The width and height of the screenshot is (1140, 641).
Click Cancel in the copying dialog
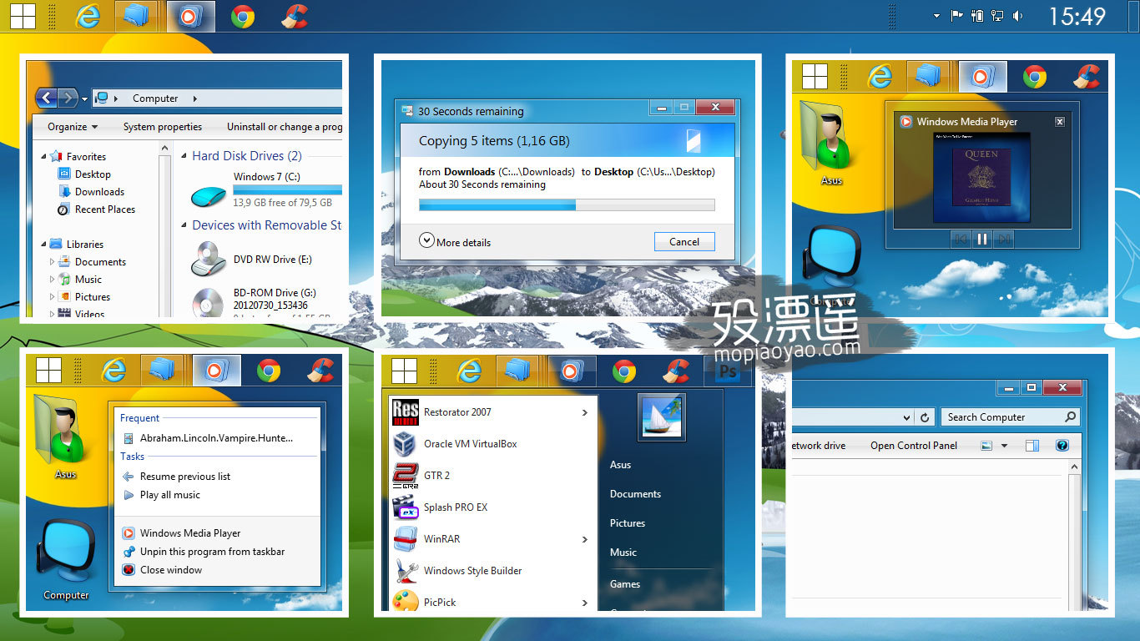[684, 242]
